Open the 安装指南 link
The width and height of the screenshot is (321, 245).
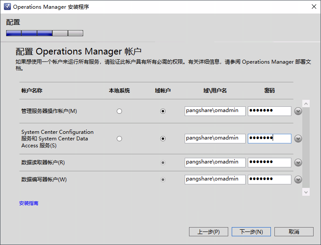[x=29, y=203]
